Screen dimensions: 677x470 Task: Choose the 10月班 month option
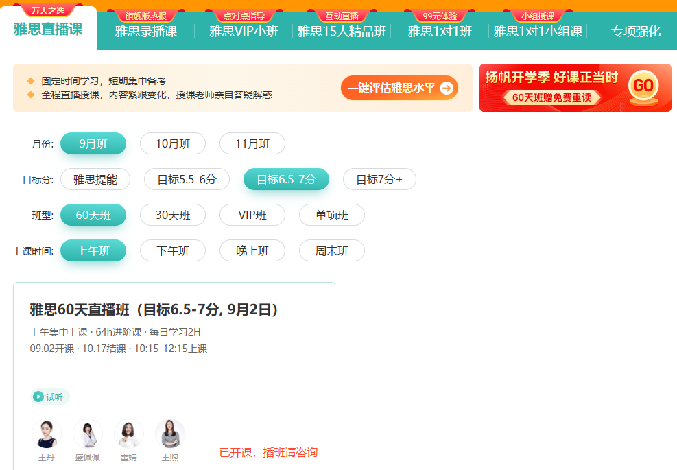pyautogui.click(x=173, y=143)
